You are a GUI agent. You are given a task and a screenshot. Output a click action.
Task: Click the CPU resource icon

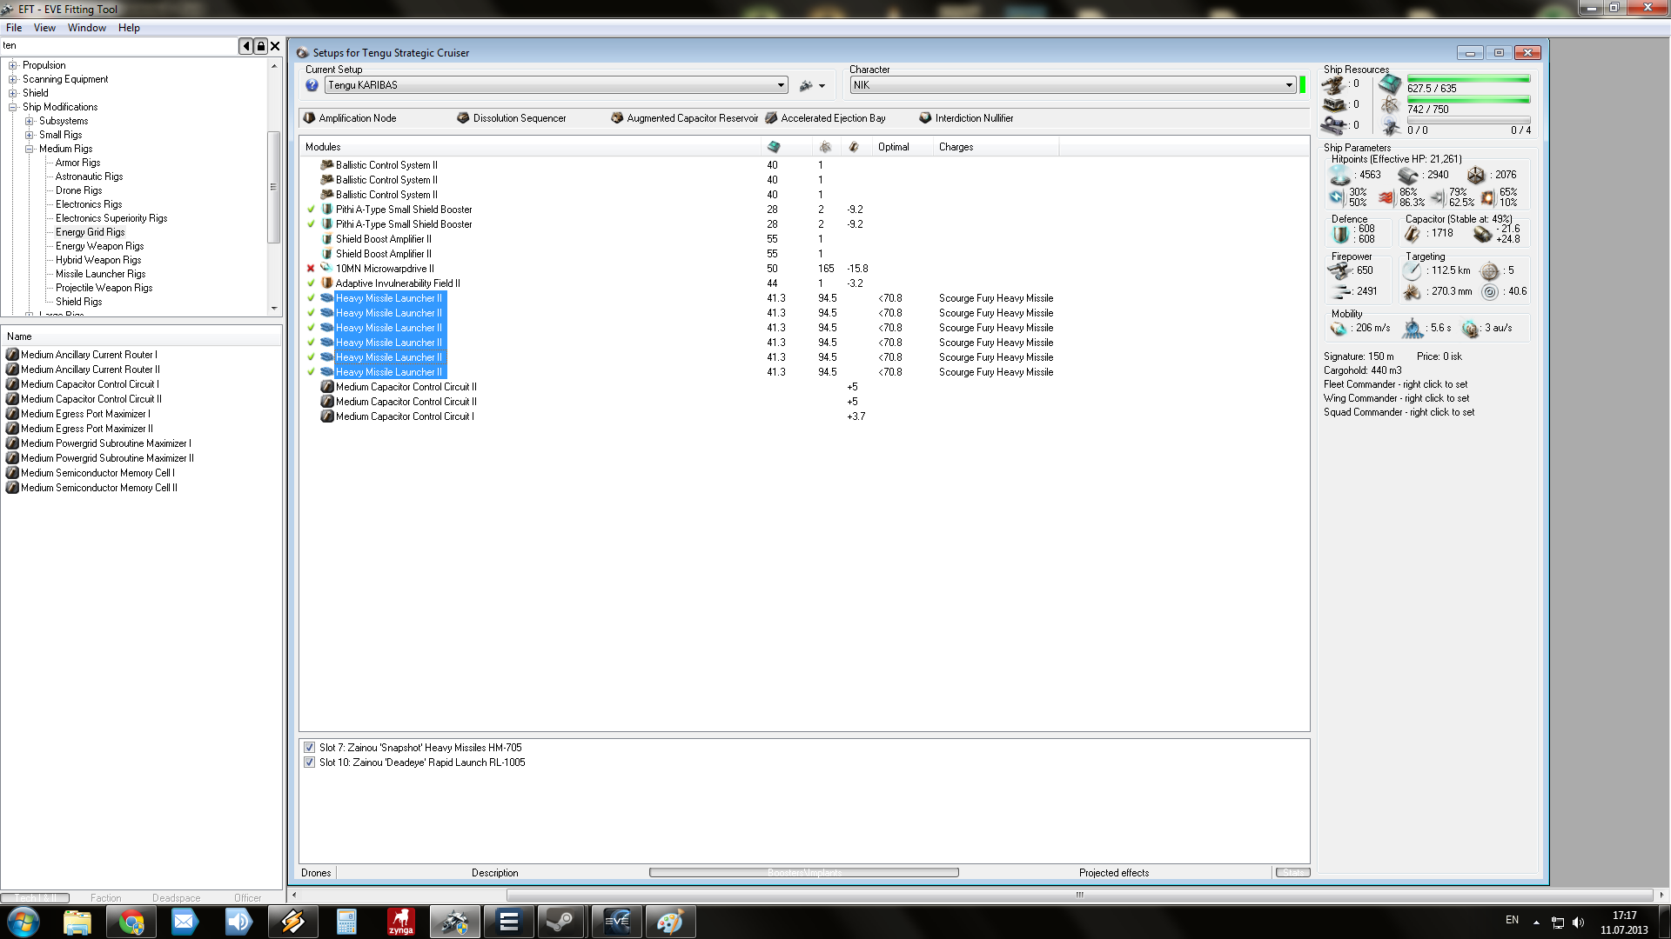coord(1390,85)
